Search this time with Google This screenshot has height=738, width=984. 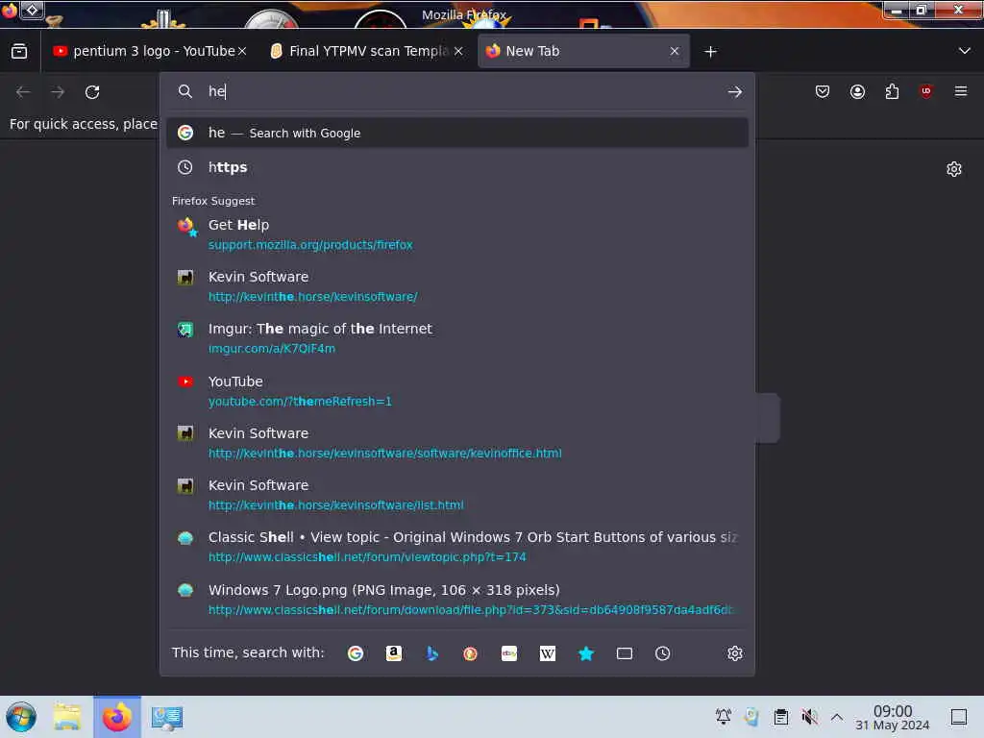click(x=356, y=653)
